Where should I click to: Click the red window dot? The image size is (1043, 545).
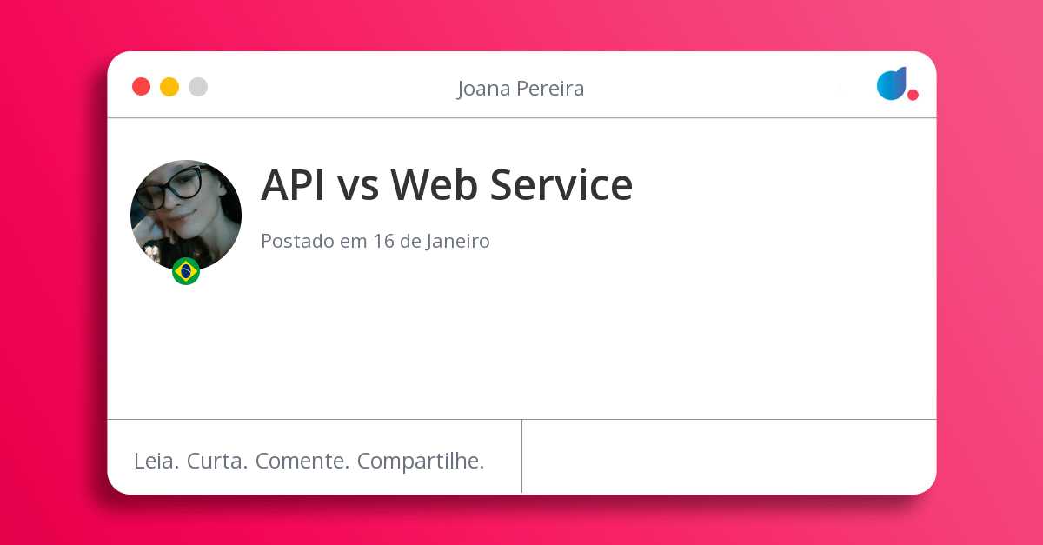[141, 87]
